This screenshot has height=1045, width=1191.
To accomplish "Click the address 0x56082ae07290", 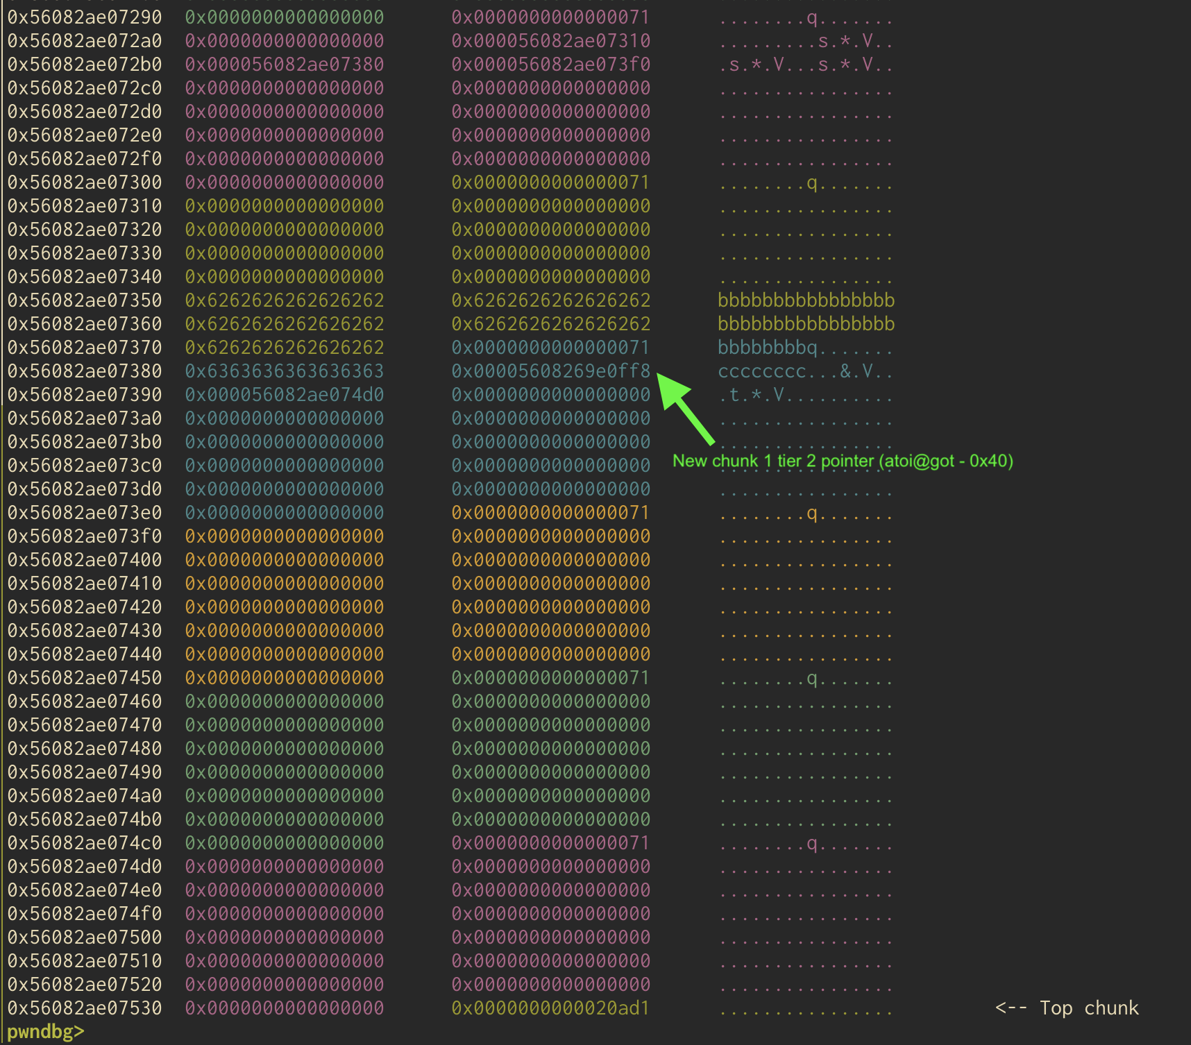I will click(x=84, y=17).
